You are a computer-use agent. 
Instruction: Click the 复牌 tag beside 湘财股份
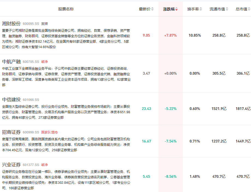pos(45,24)
